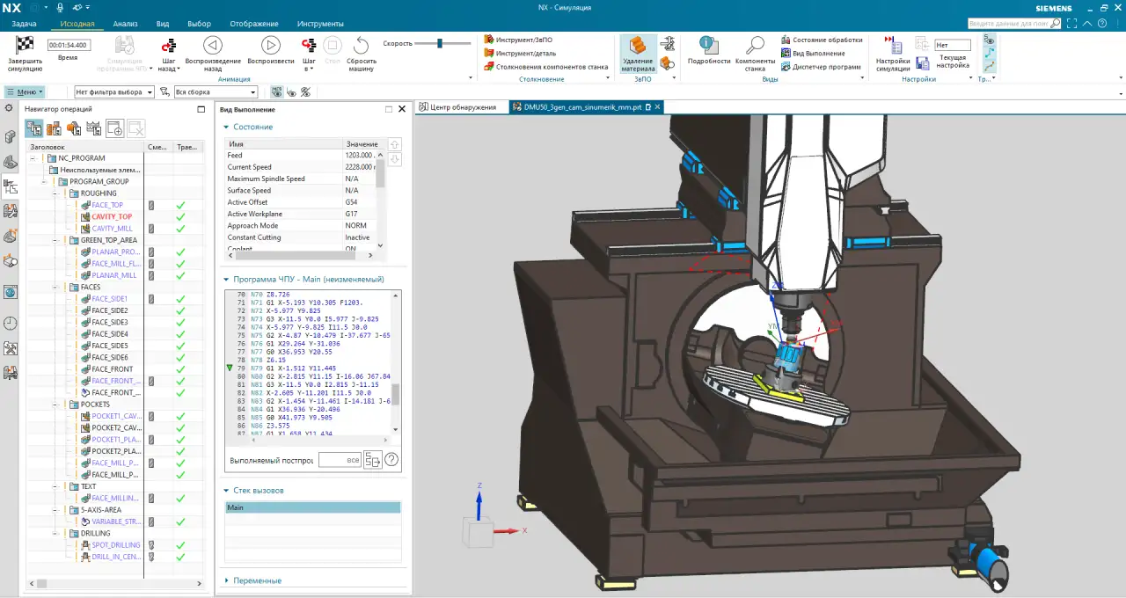Image resolution: width=1126 pixels, height=598 pixels.
Task: Toggle the Удаление материала icon
Action: tap(637, 46)
